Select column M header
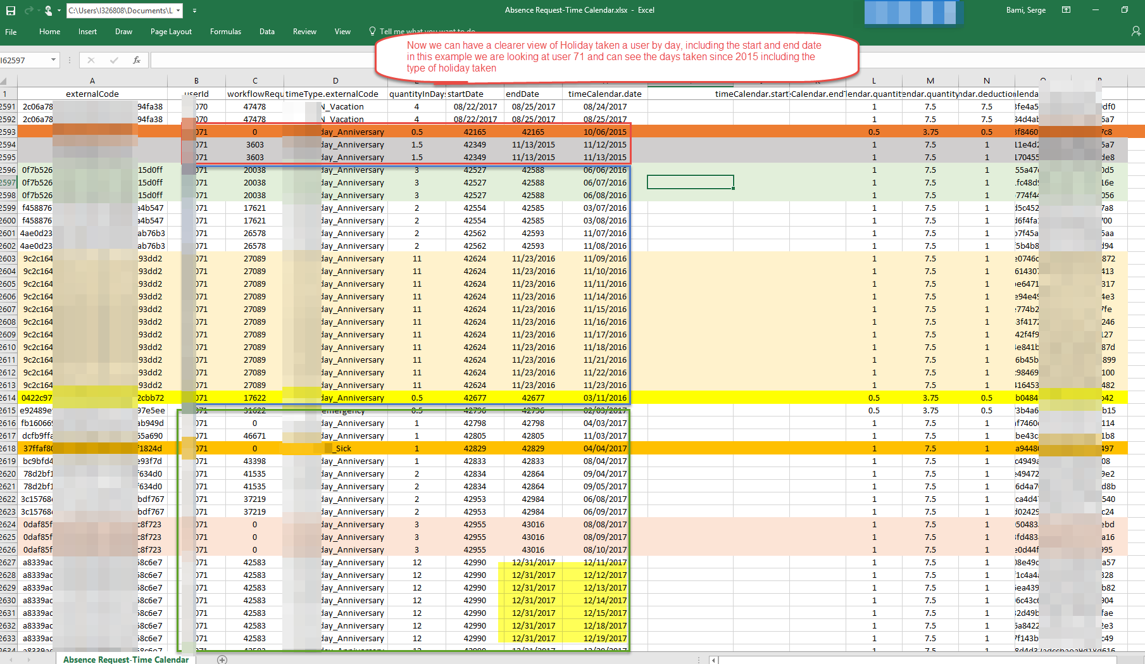1145x664 pixels. (930, 80)
